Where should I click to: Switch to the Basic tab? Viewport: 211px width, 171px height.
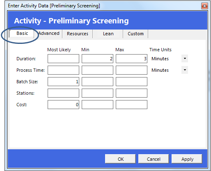[21, 34]
